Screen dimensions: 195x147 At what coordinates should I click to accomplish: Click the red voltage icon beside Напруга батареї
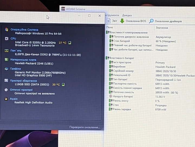tap(110, 96)
